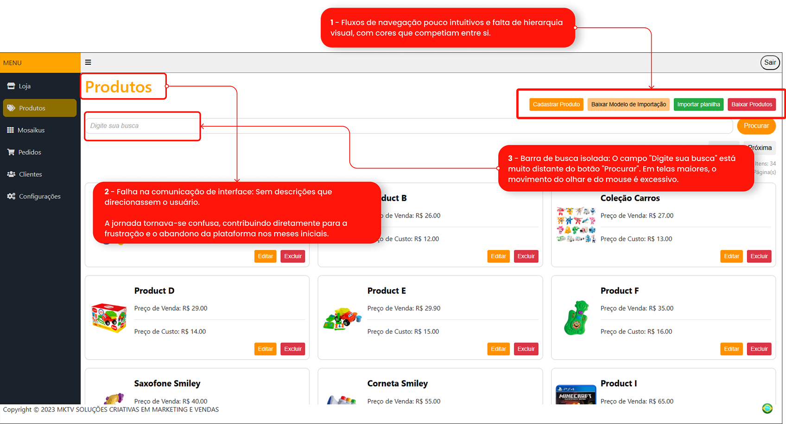Click Baixar Modelo de Importação button

(x=628, y=104)
